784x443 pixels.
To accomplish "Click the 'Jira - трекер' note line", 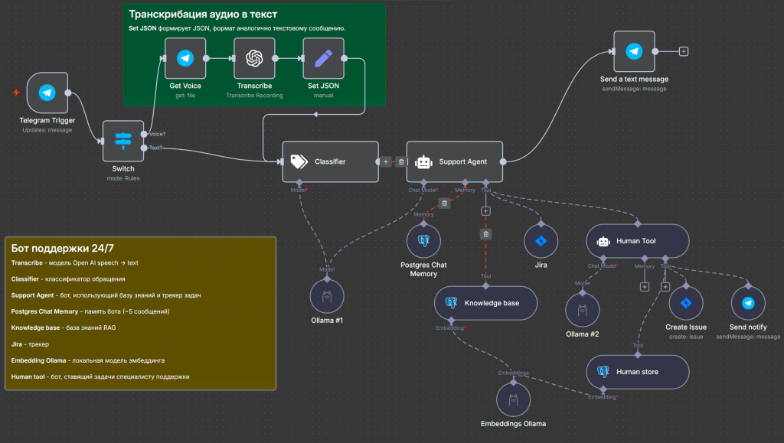I will (30, 344).
